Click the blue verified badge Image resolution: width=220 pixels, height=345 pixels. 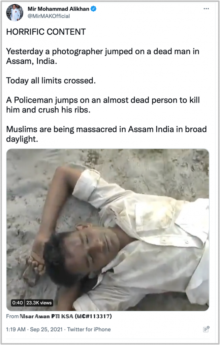click(94, 9)
